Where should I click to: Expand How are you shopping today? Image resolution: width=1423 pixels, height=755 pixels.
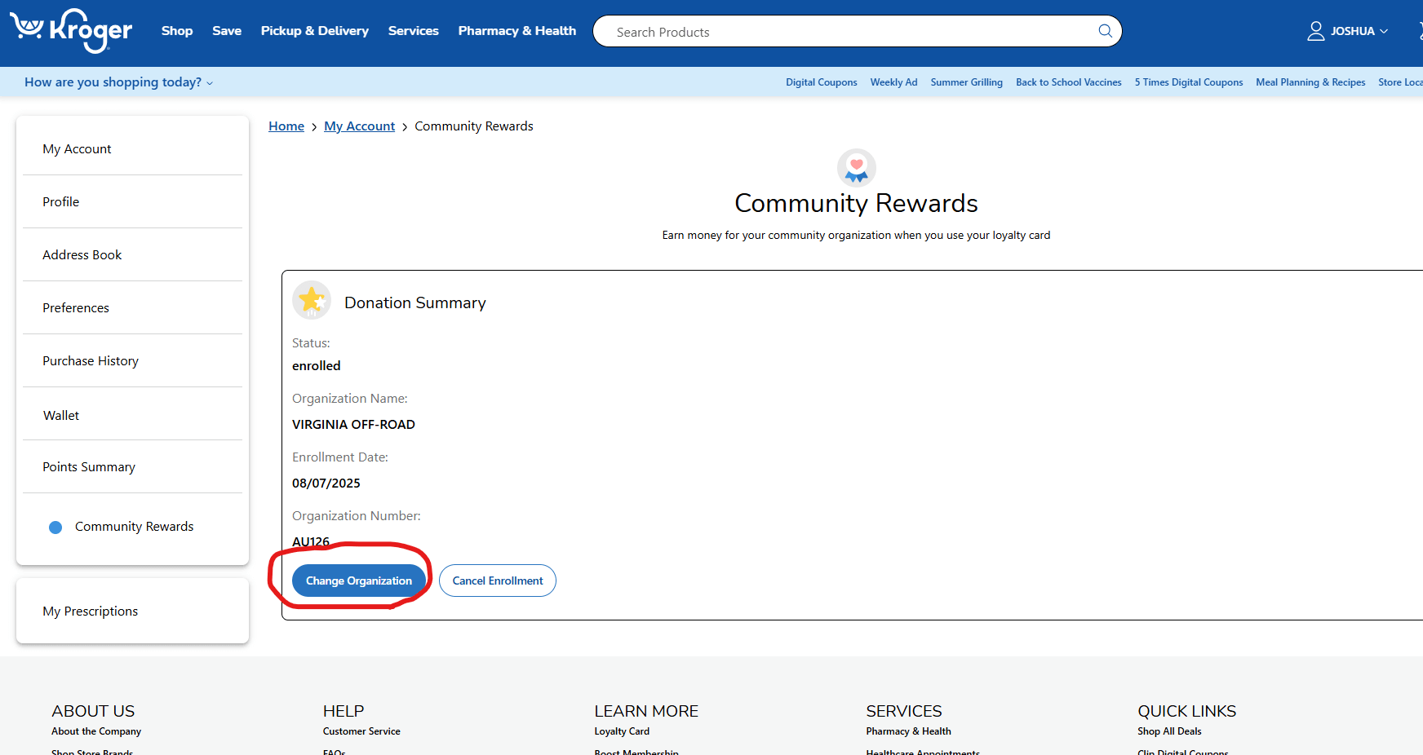pos(118,82)
